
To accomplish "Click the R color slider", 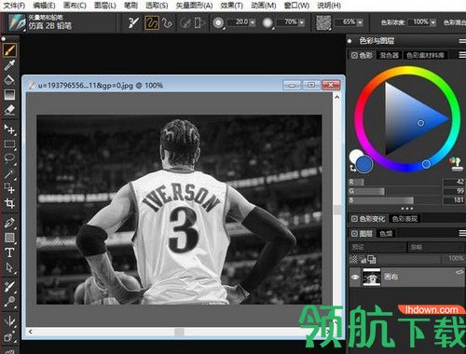I will pos(394,182).
